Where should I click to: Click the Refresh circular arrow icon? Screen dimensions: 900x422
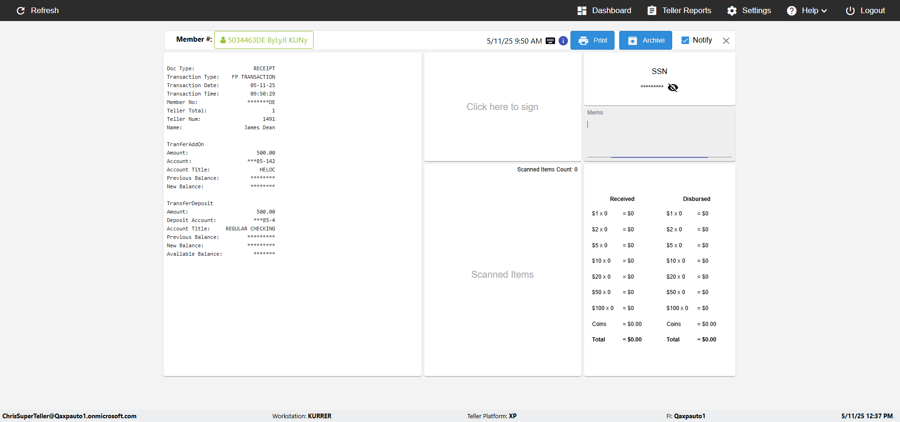(21, 11)
